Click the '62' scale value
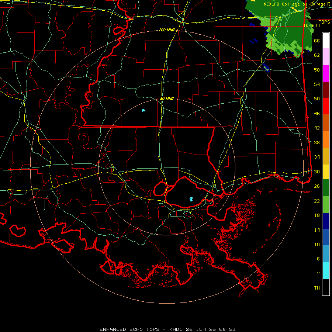This screenshot has height=332, width=332. 317,55
